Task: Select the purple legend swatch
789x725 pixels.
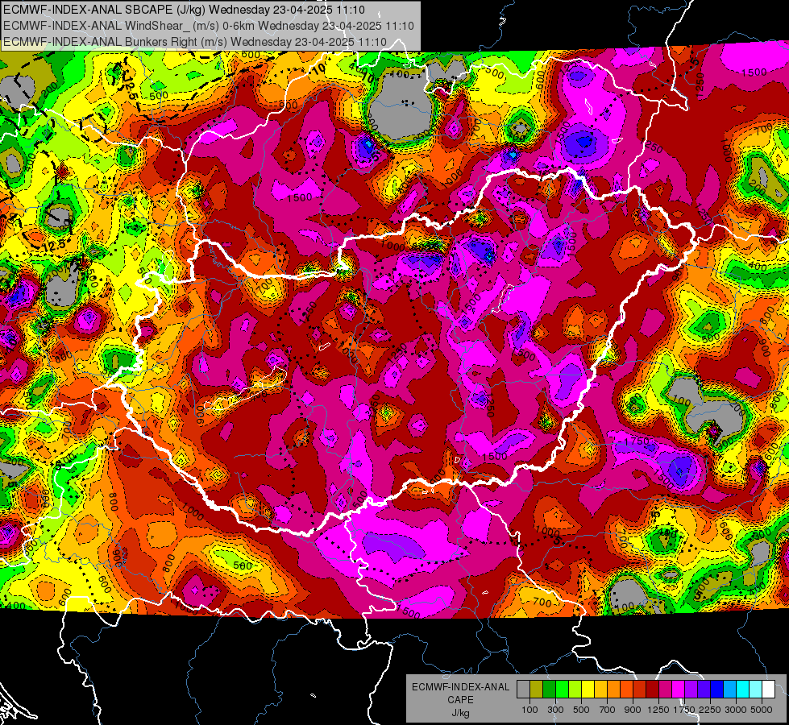Action: [691, 690]
